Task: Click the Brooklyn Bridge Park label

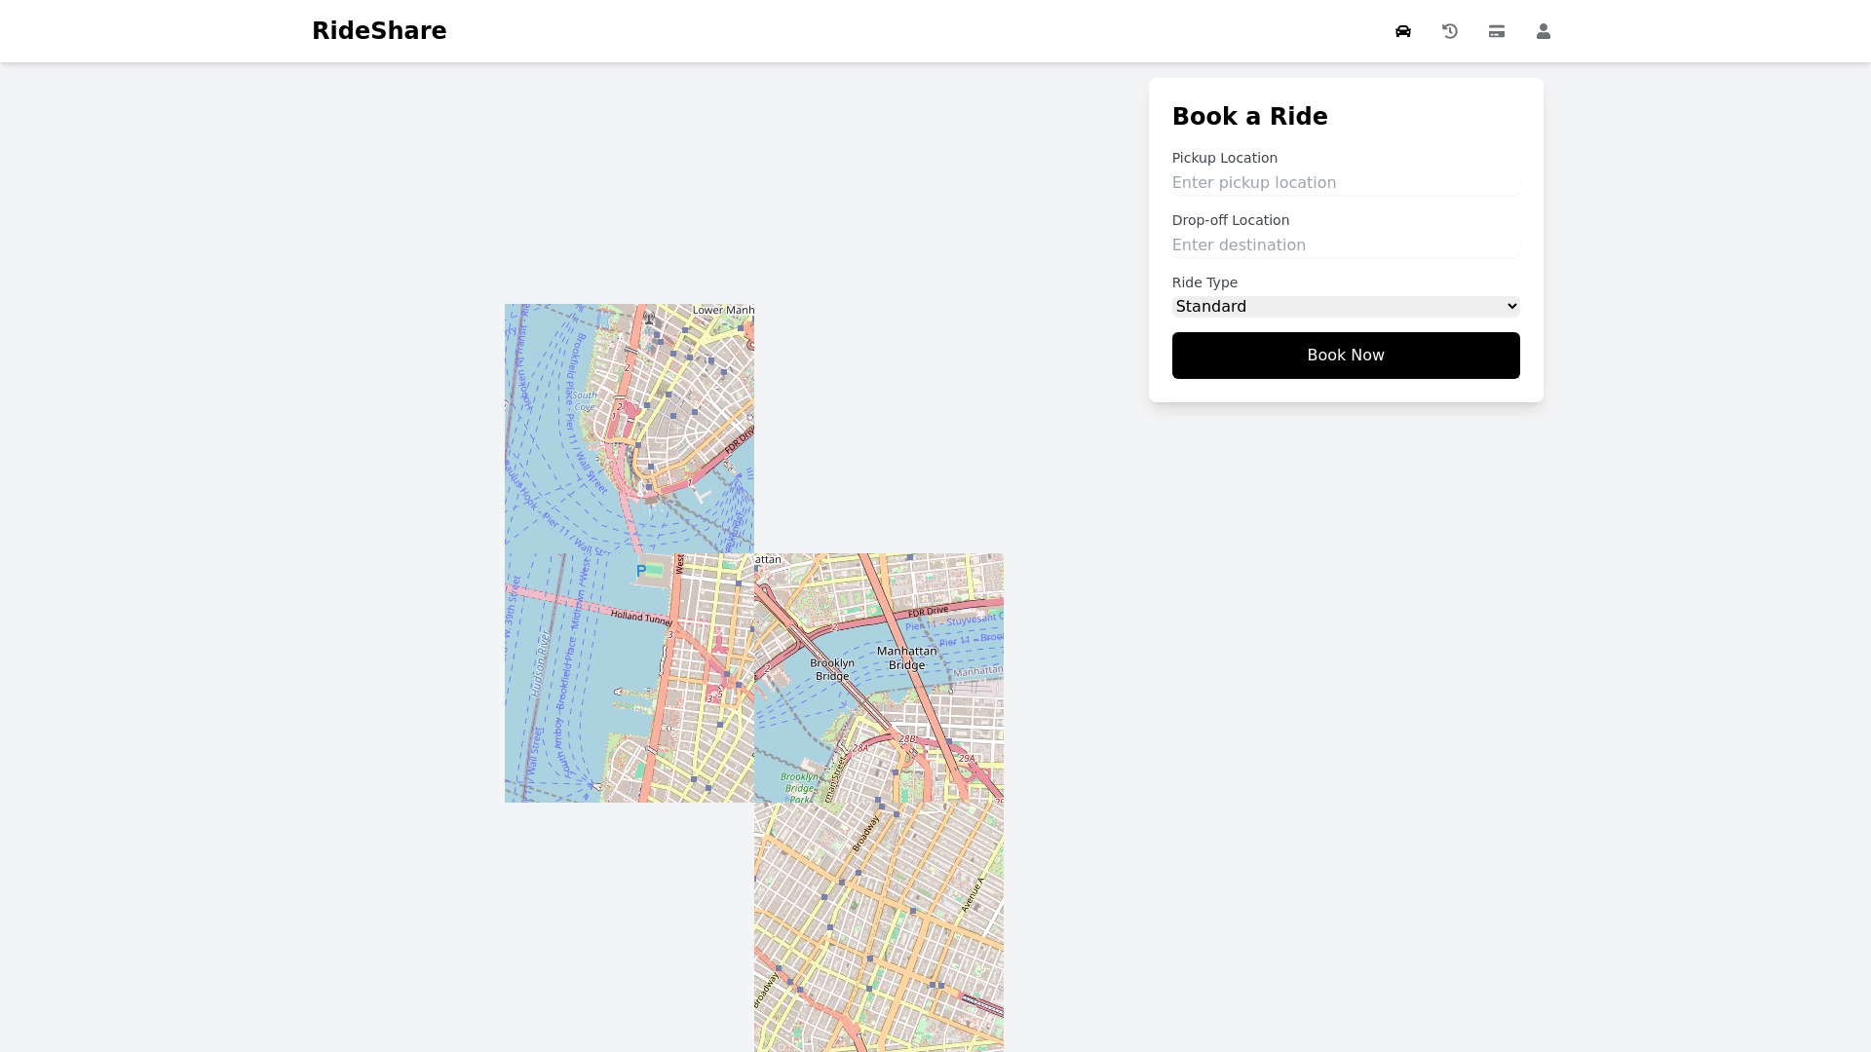Action: click(x=800, y=787)
